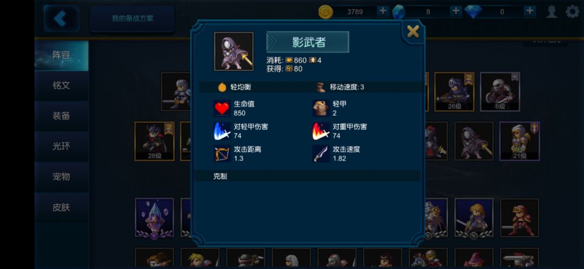Open the player profile icon
Image resolution: width=584 pixels, height=269 pixels.
pos(552,11)
